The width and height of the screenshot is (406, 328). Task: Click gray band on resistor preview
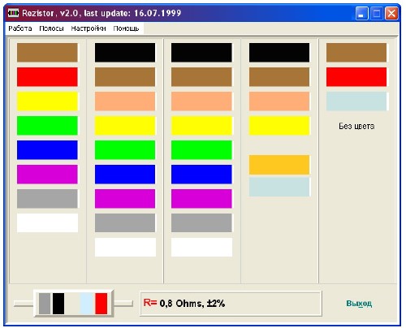click(45, 304)
